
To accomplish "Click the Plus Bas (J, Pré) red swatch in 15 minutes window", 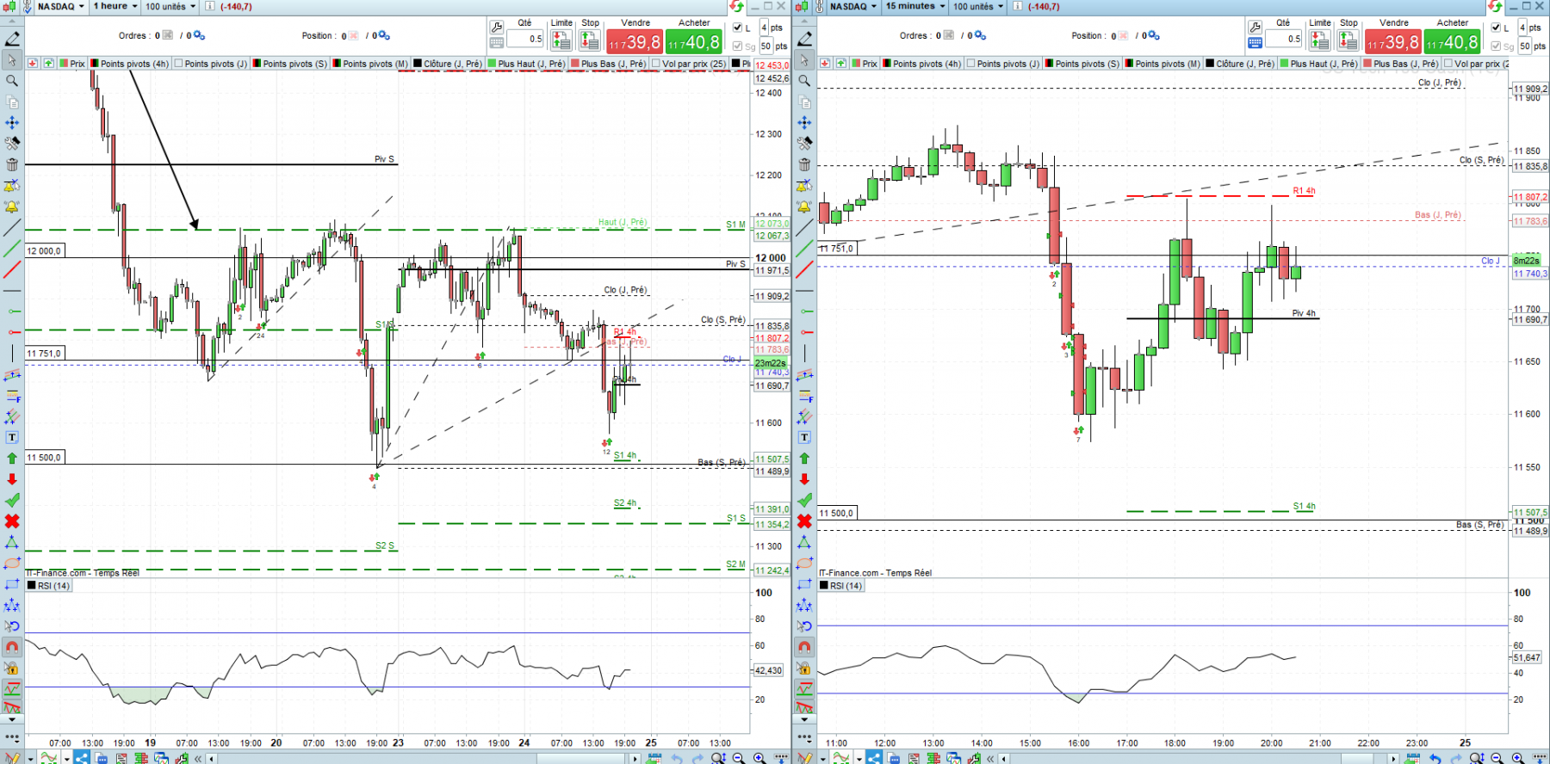I will [1367, 64].
